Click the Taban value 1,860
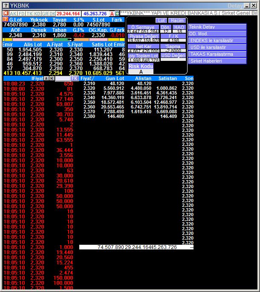The width and height of the screenshot is (260, 292). (x=59, y=35)
